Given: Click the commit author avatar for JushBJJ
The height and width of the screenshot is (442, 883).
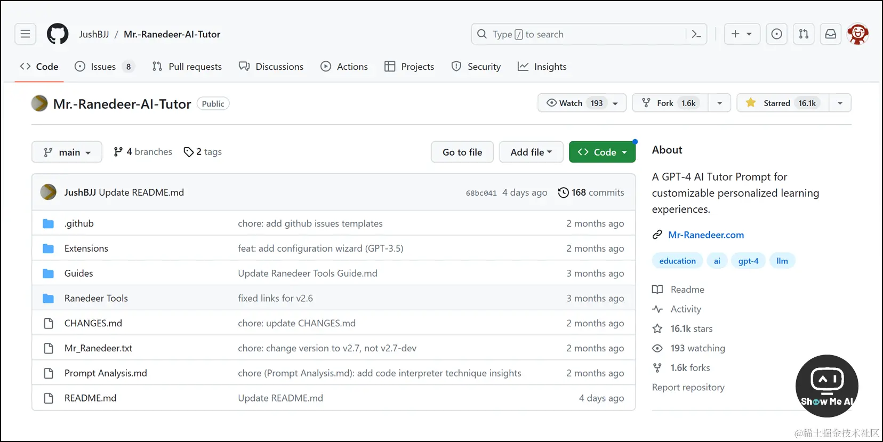Looking at the screenshot, I should [x=49, y=192].
